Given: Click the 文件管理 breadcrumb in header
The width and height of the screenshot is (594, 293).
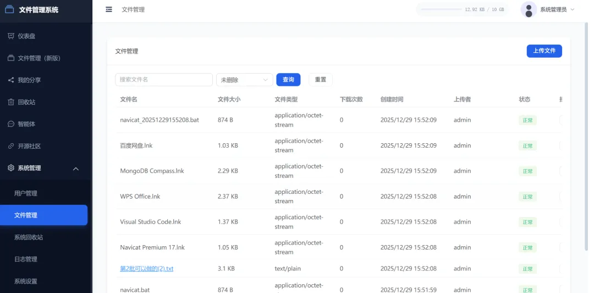Looking at the screenshot, I should (133, 9).
